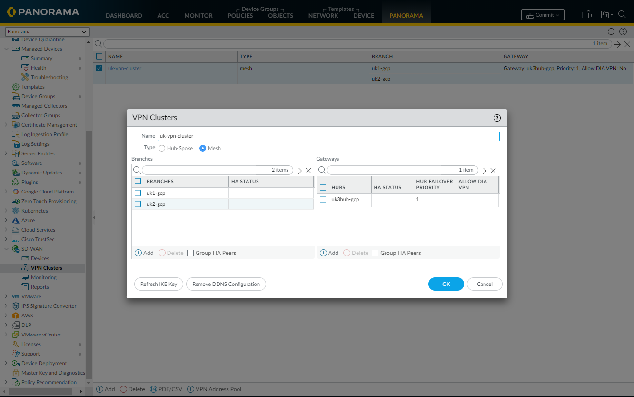Open Zero Touch Provisioning in sidebar
Image resolution: width=634 pixels, height=397 pixels.
pyautogui.click(x=49, y=201)
